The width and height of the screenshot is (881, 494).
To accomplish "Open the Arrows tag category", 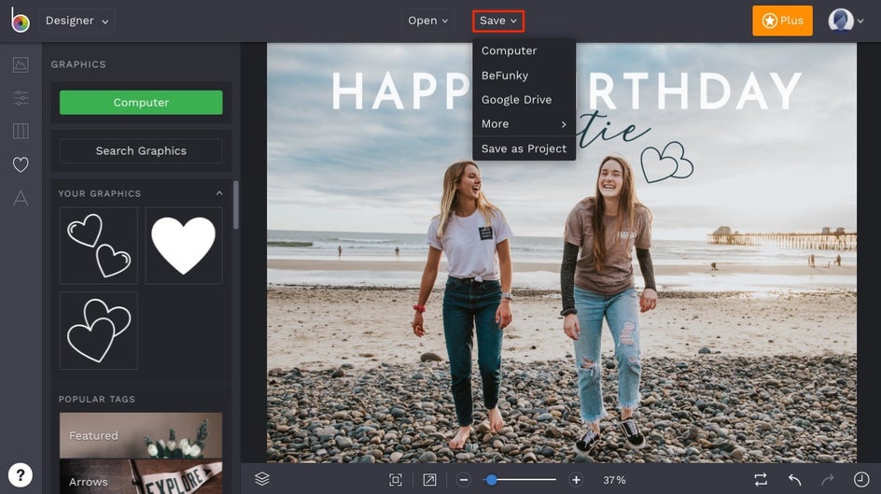I will click(141, 476).
